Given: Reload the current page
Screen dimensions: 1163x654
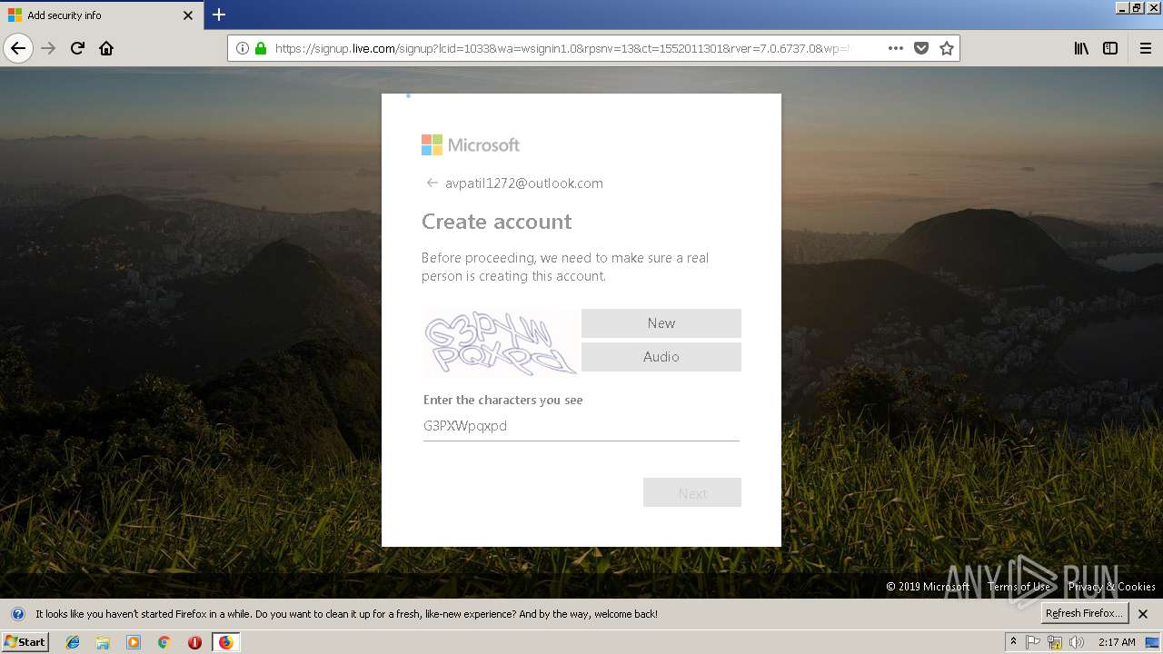Looking at the screenshot, I should [x=78, y=48].
